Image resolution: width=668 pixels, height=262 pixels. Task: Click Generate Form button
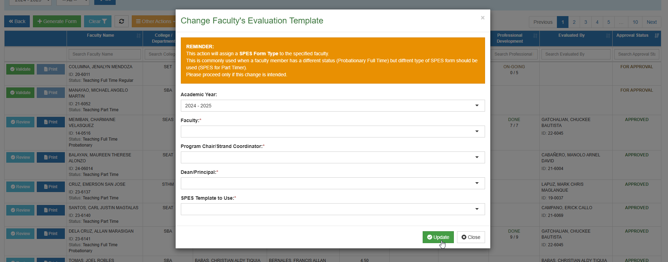click(57, 21)
